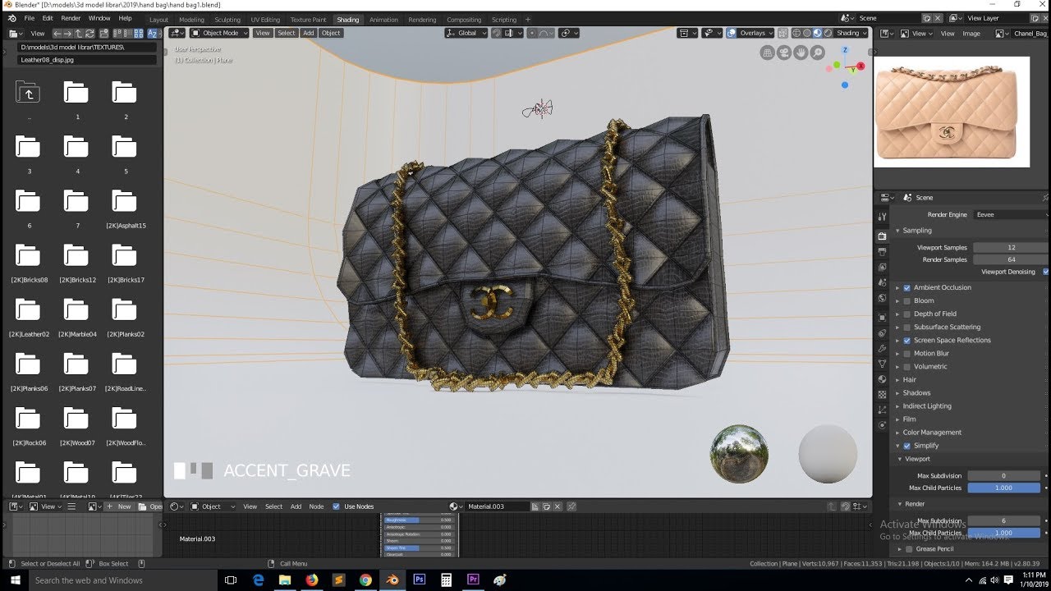Expand the Shading options dropdown
1051x591 pixels.
[851, 33]
